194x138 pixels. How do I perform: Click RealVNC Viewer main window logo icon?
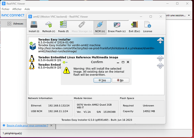4,4
